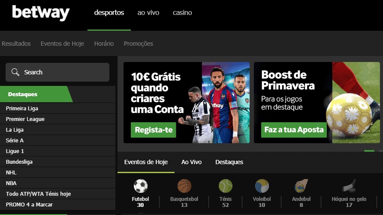
Task: Select the Voleibol volleyball icon
Action: point(262,186)
